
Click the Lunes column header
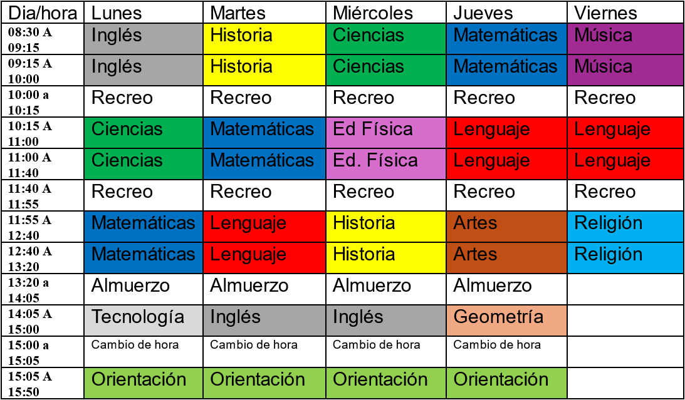click(144, 13)
